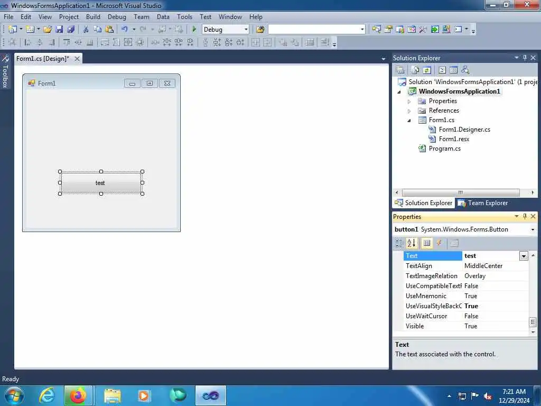The height and width of the screenshot is (406, 541).
Task: Click the TextAlign property value MiddleCenter
Action: 483,266
